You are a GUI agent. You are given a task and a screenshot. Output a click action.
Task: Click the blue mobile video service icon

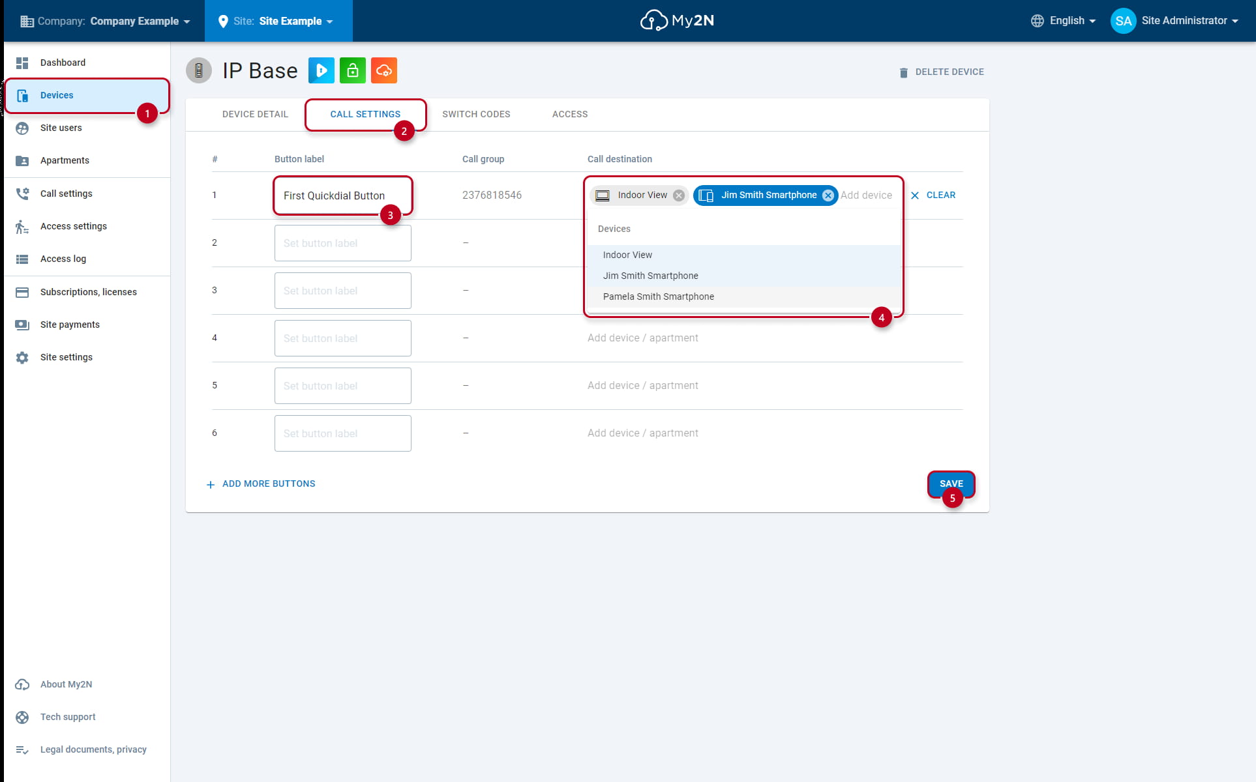tap(321, 70)
